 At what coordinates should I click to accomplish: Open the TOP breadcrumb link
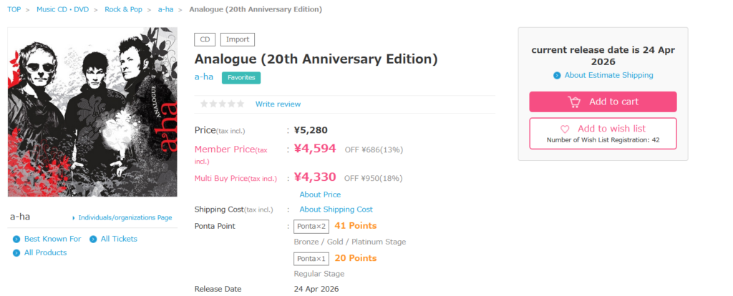[14, 9]
